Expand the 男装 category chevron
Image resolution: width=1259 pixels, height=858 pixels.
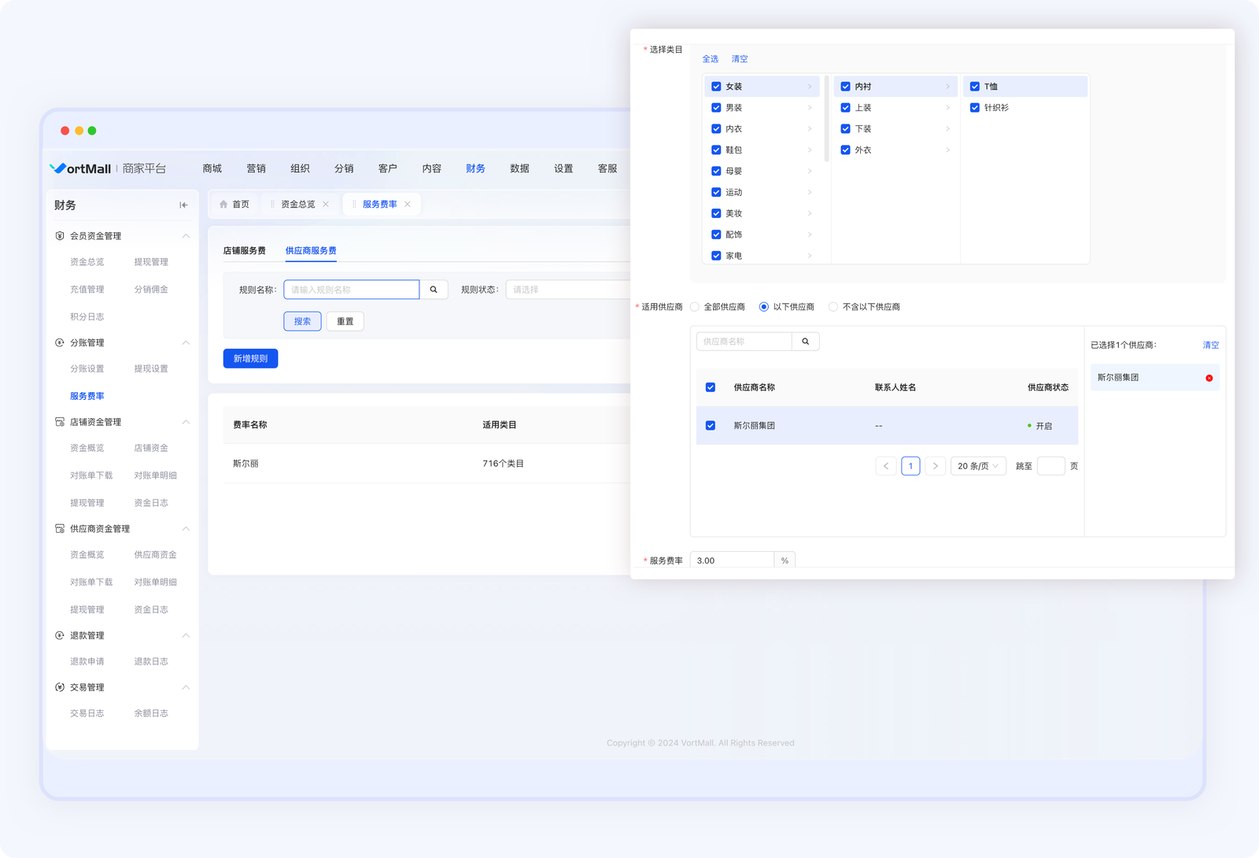click(x=810, y=108)
